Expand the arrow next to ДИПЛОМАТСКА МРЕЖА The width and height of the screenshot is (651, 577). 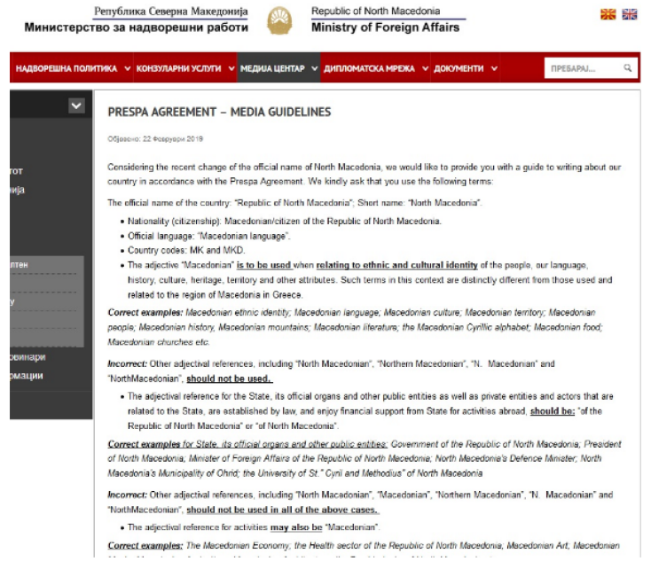[x=425, y=68]
